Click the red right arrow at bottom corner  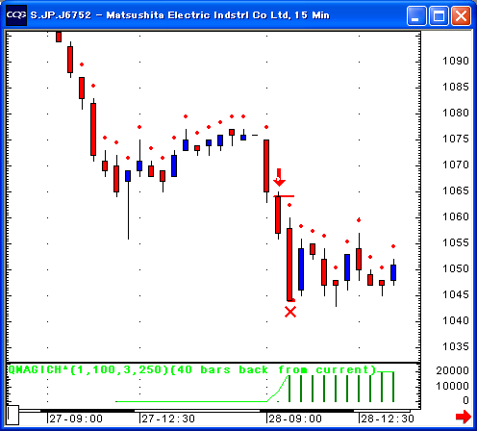pyautogui.click(x=464, y=417)
